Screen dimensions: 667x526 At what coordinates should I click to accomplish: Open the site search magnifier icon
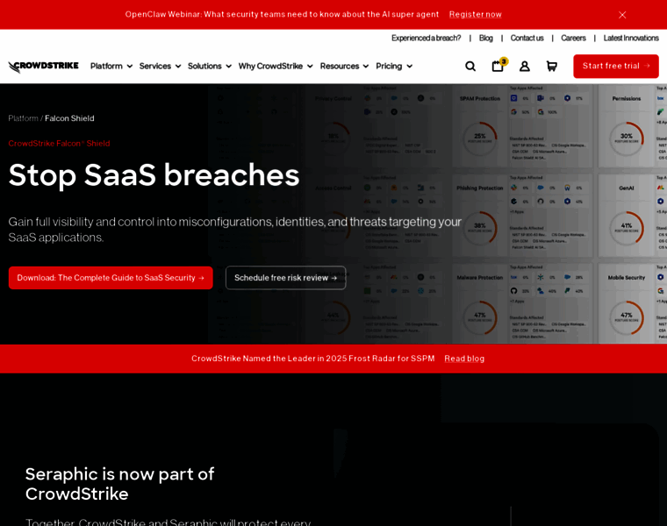tap(470, 67)
